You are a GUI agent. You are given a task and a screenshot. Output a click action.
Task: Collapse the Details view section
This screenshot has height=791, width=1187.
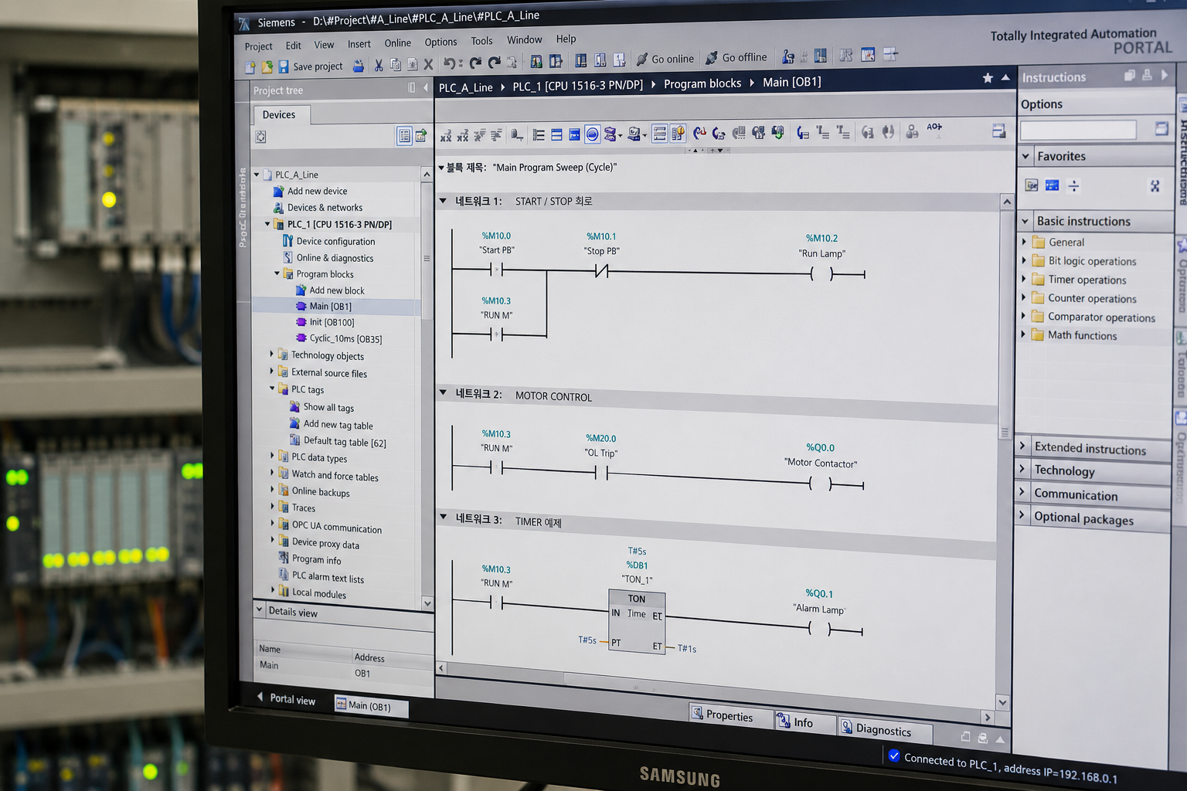[x=260, y=609]
